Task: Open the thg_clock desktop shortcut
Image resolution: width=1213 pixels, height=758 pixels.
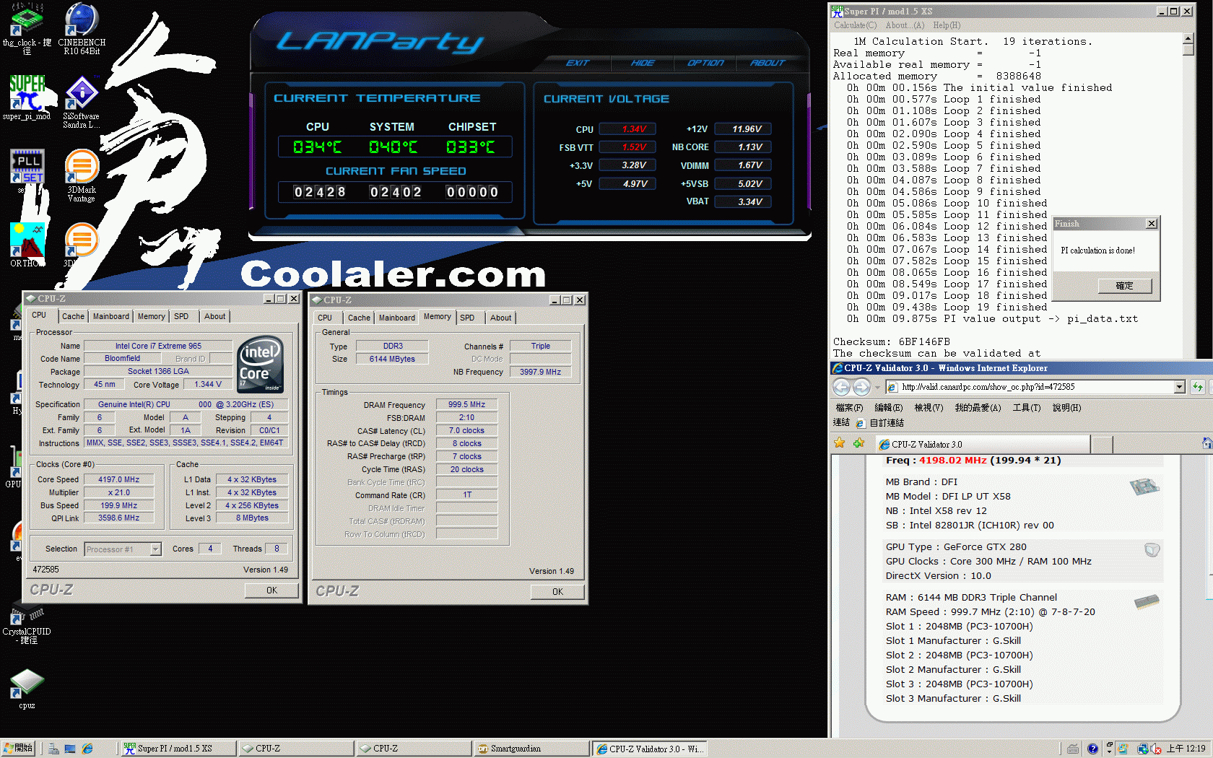Action: click(x=27, y=29)
